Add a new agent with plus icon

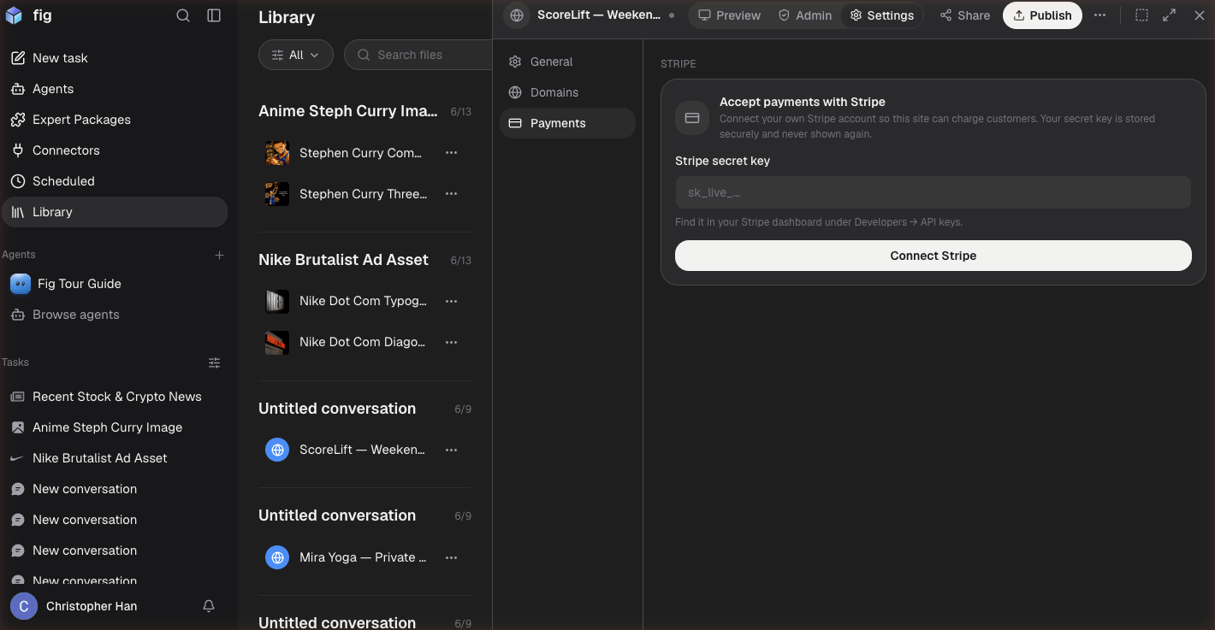[x=219, y=255]
